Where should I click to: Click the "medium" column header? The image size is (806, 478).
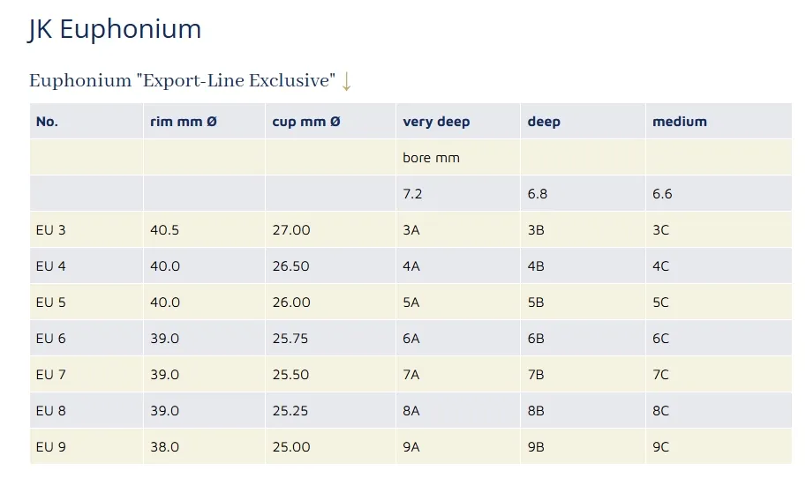[680, 122]
